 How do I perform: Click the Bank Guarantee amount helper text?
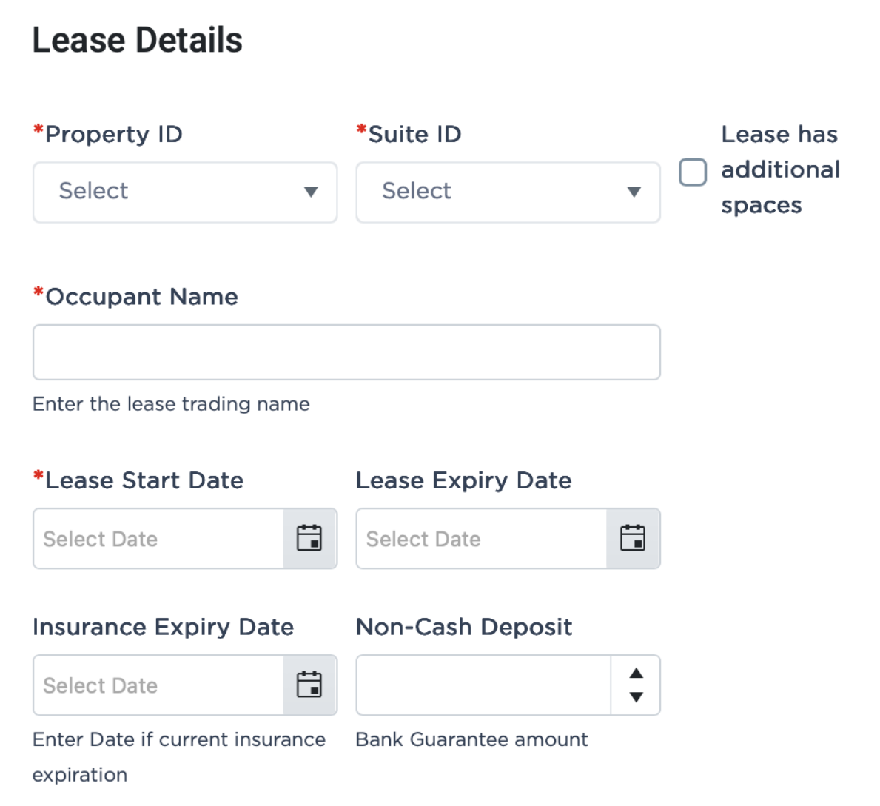point(472,738)
